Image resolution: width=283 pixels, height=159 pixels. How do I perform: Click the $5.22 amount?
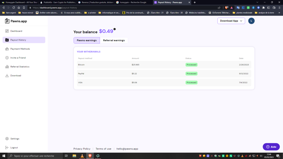[x=134, y=74]
